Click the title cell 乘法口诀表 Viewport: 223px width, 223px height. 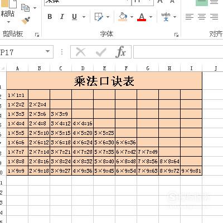[104, 81]
